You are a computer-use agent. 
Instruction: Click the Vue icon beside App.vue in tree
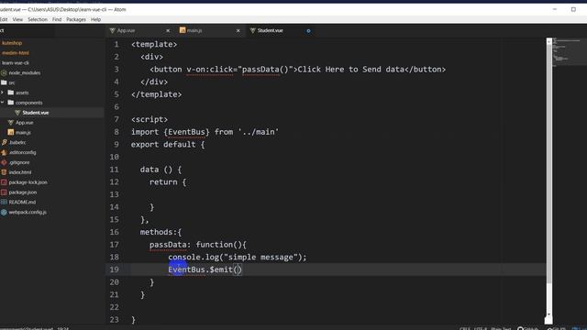coord(10,122)
